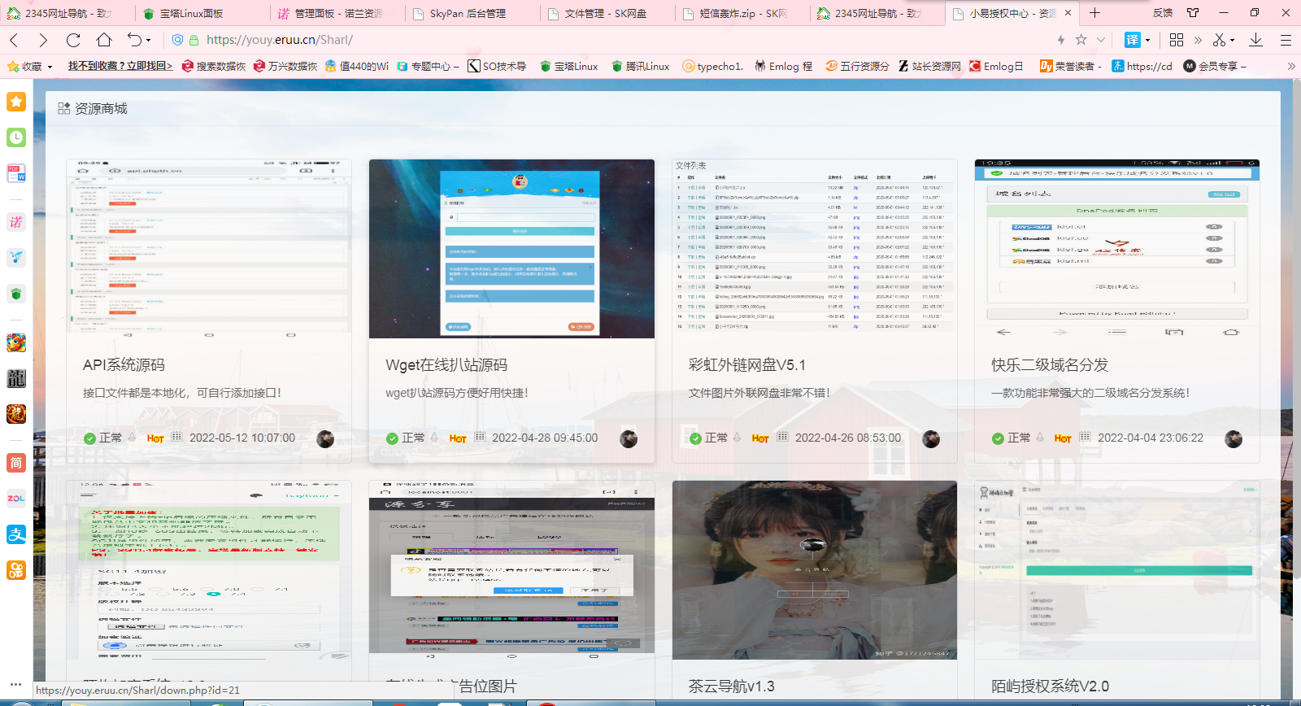1301x706 pixels.
Task: Expand the undo-close-tab dropdown arrow
Action: (149, 40)
